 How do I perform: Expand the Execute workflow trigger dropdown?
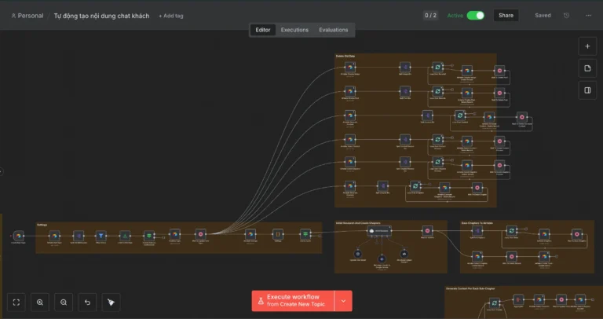point(343,301)
